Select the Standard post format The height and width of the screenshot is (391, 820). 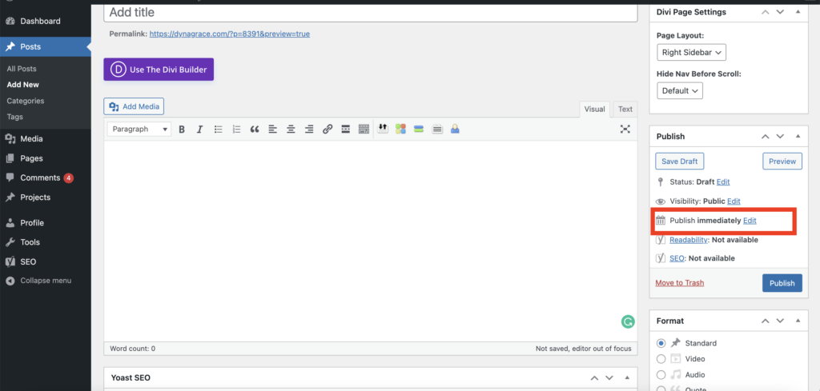tap(661, 343)
